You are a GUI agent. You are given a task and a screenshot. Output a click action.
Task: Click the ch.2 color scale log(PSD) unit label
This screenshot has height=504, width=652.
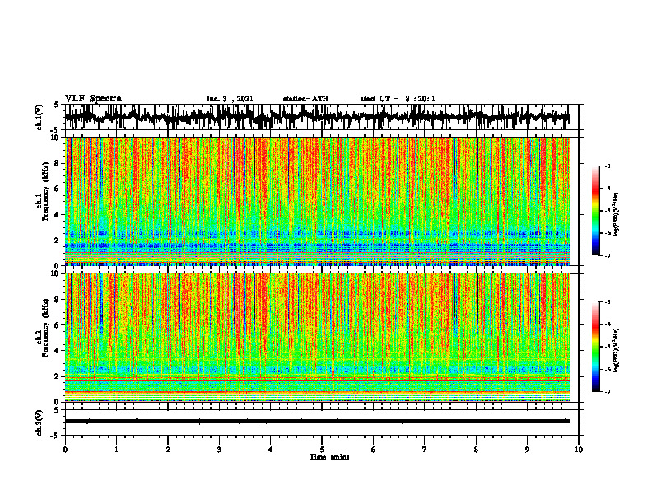point(617,351)
